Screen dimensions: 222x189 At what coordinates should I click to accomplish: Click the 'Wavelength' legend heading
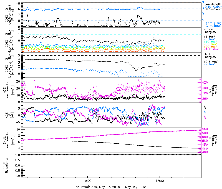[213, 4]
